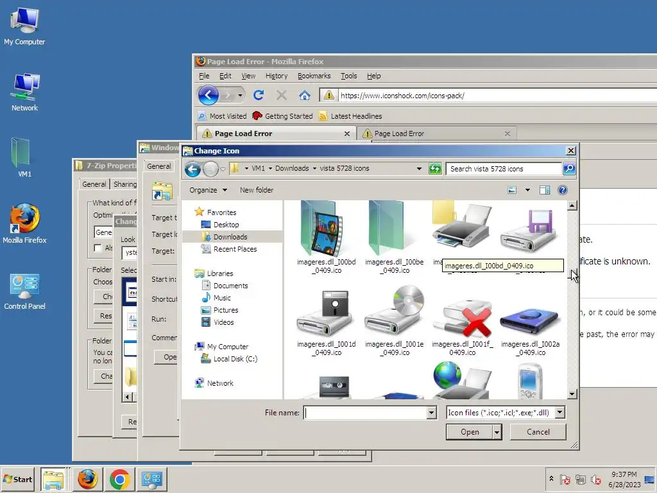Open the Help question mark icon

pyautogui.click(x=562, y=190)
